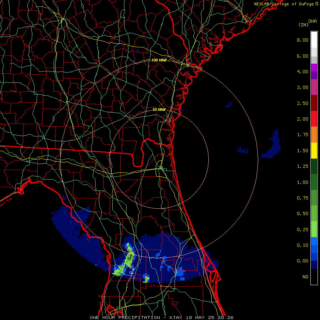320x320 pixels.
Task: Click the '10 MAY 25' date in caption
Action: (x=200, y=318)
